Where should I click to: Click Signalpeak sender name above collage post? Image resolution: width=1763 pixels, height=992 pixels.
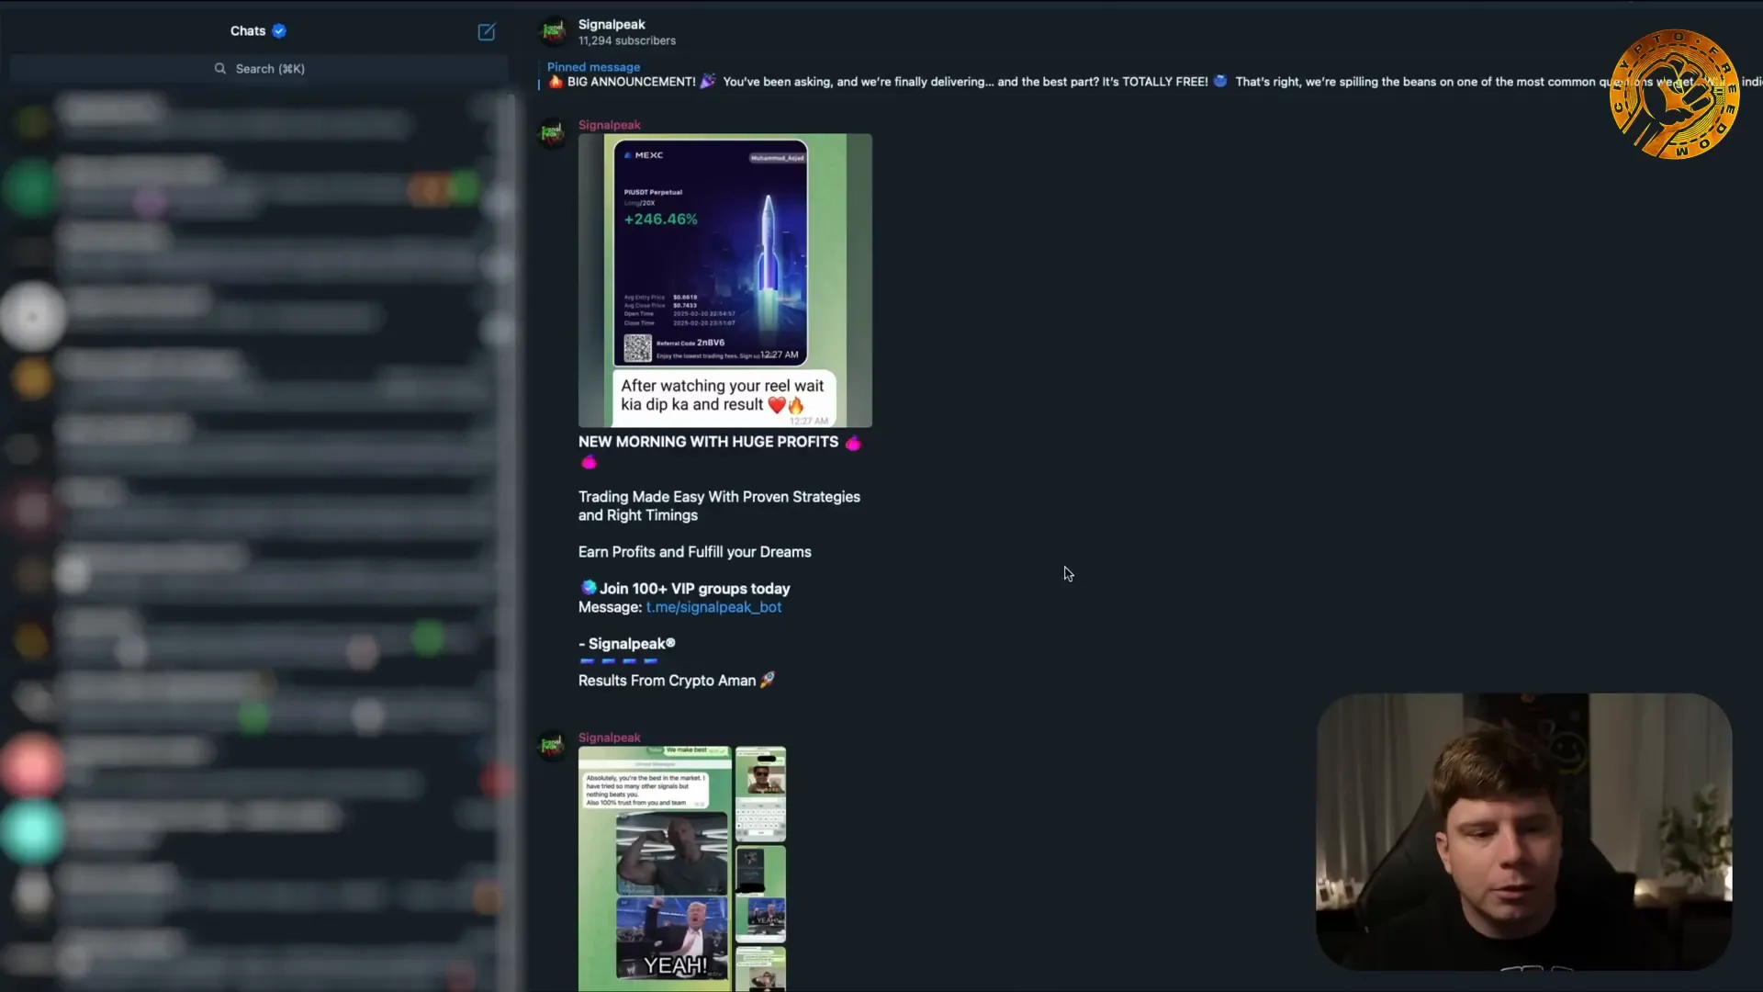coord(610,738)
